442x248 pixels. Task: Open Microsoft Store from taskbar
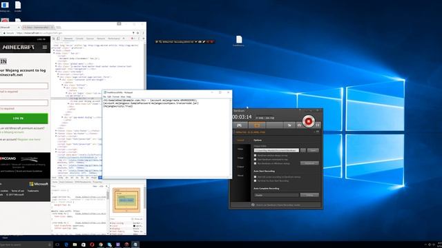tap(84, 245)
